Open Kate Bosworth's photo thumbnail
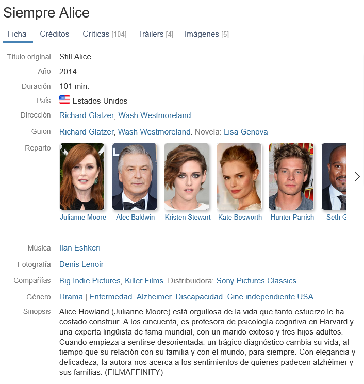Screen dimensions: 364x384 (239, 177)
